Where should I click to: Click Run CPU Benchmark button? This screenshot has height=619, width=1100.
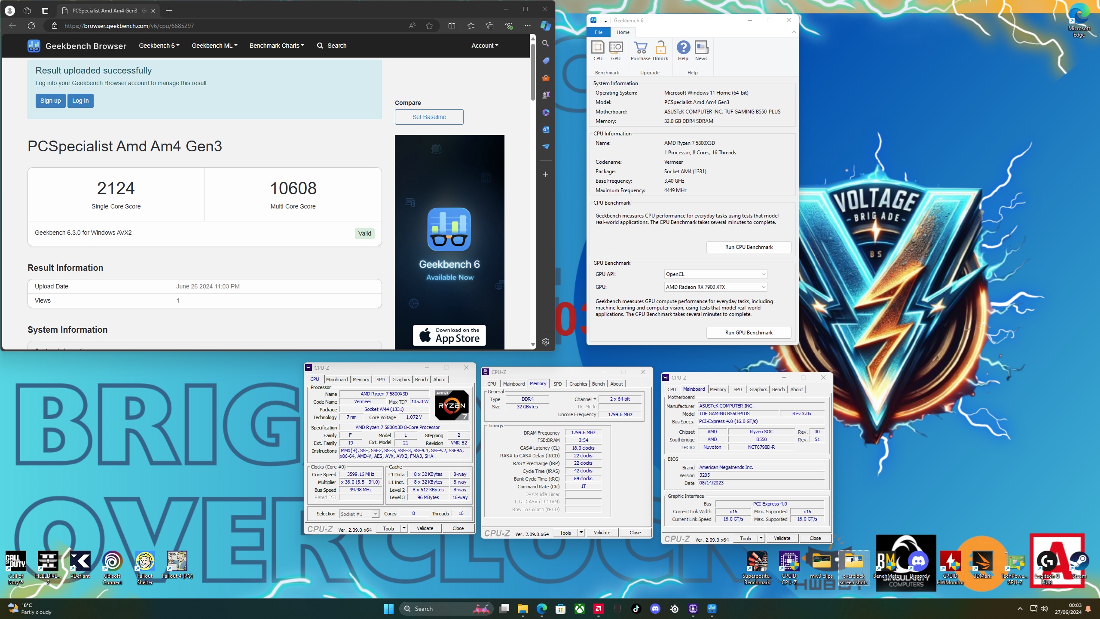749,247
